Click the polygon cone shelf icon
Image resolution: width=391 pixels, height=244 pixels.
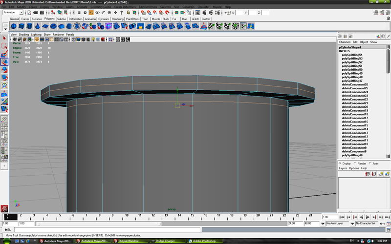click(37, 26)
